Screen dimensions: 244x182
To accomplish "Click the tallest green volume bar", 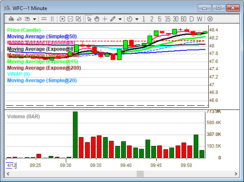I will tap(75, 135).
